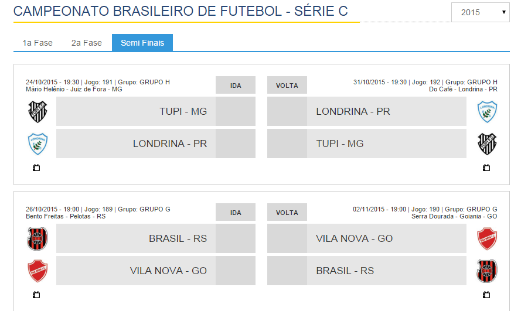Click the Tupi crest in game 192

[487, 143]
